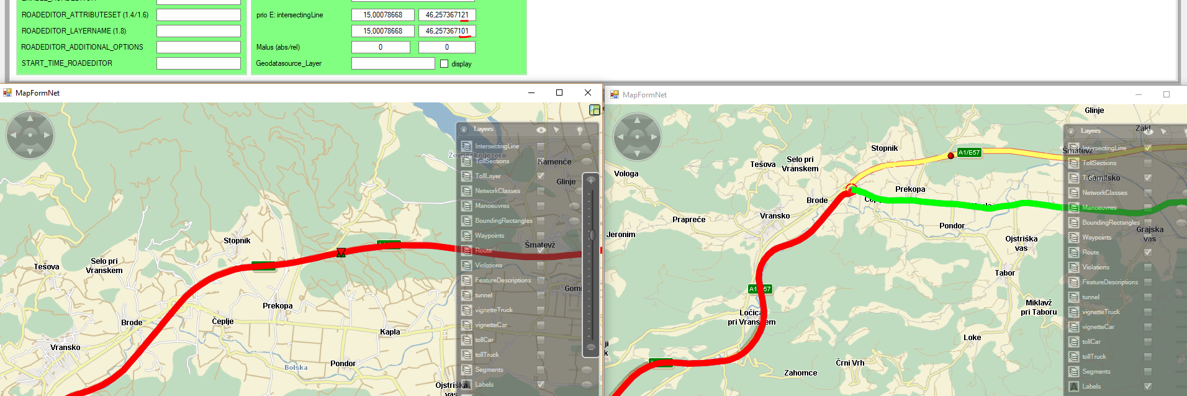Uncheck TollLayer visibility in left Layers panel
Viewport: 1187px width, 396px height.
[x=540, y=176]
